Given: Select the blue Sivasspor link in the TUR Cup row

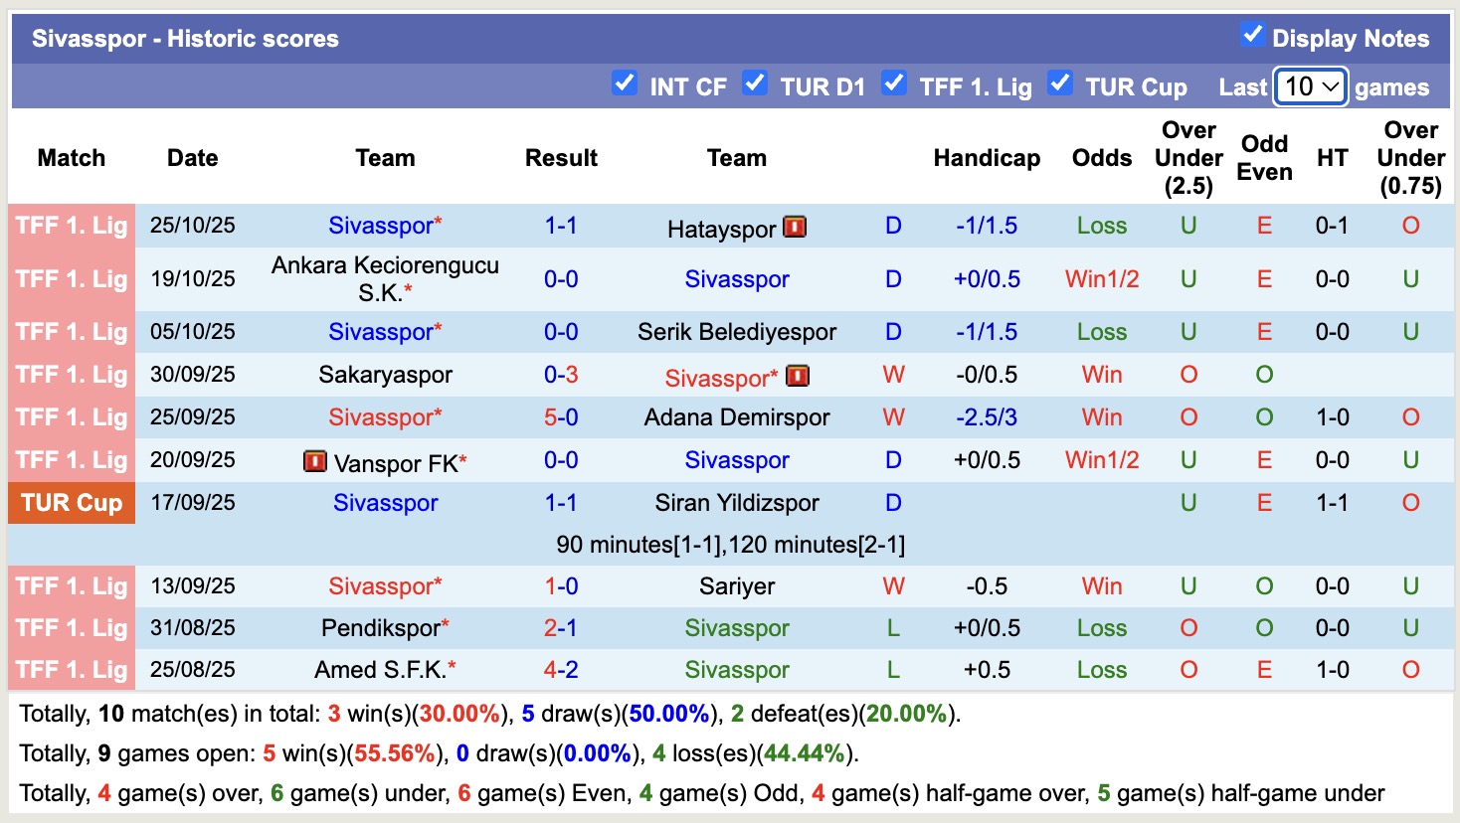Looking at the screenshot, I should [385, 503].
